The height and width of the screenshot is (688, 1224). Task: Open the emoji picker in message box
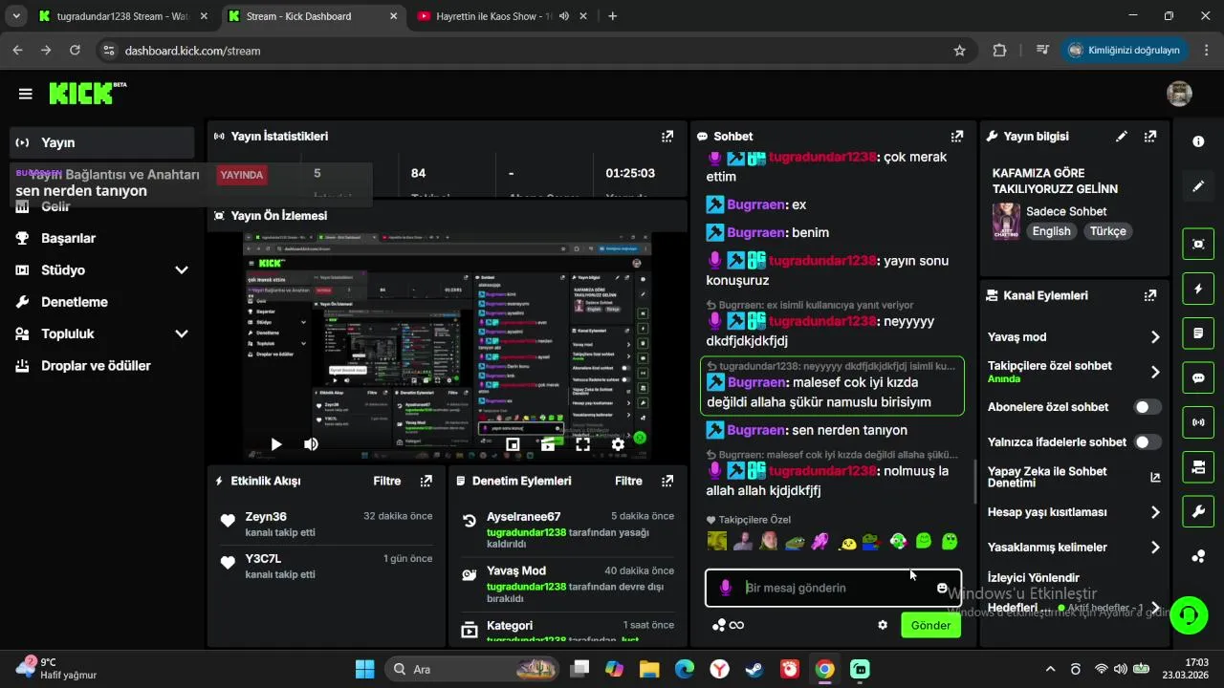point(942,588)
